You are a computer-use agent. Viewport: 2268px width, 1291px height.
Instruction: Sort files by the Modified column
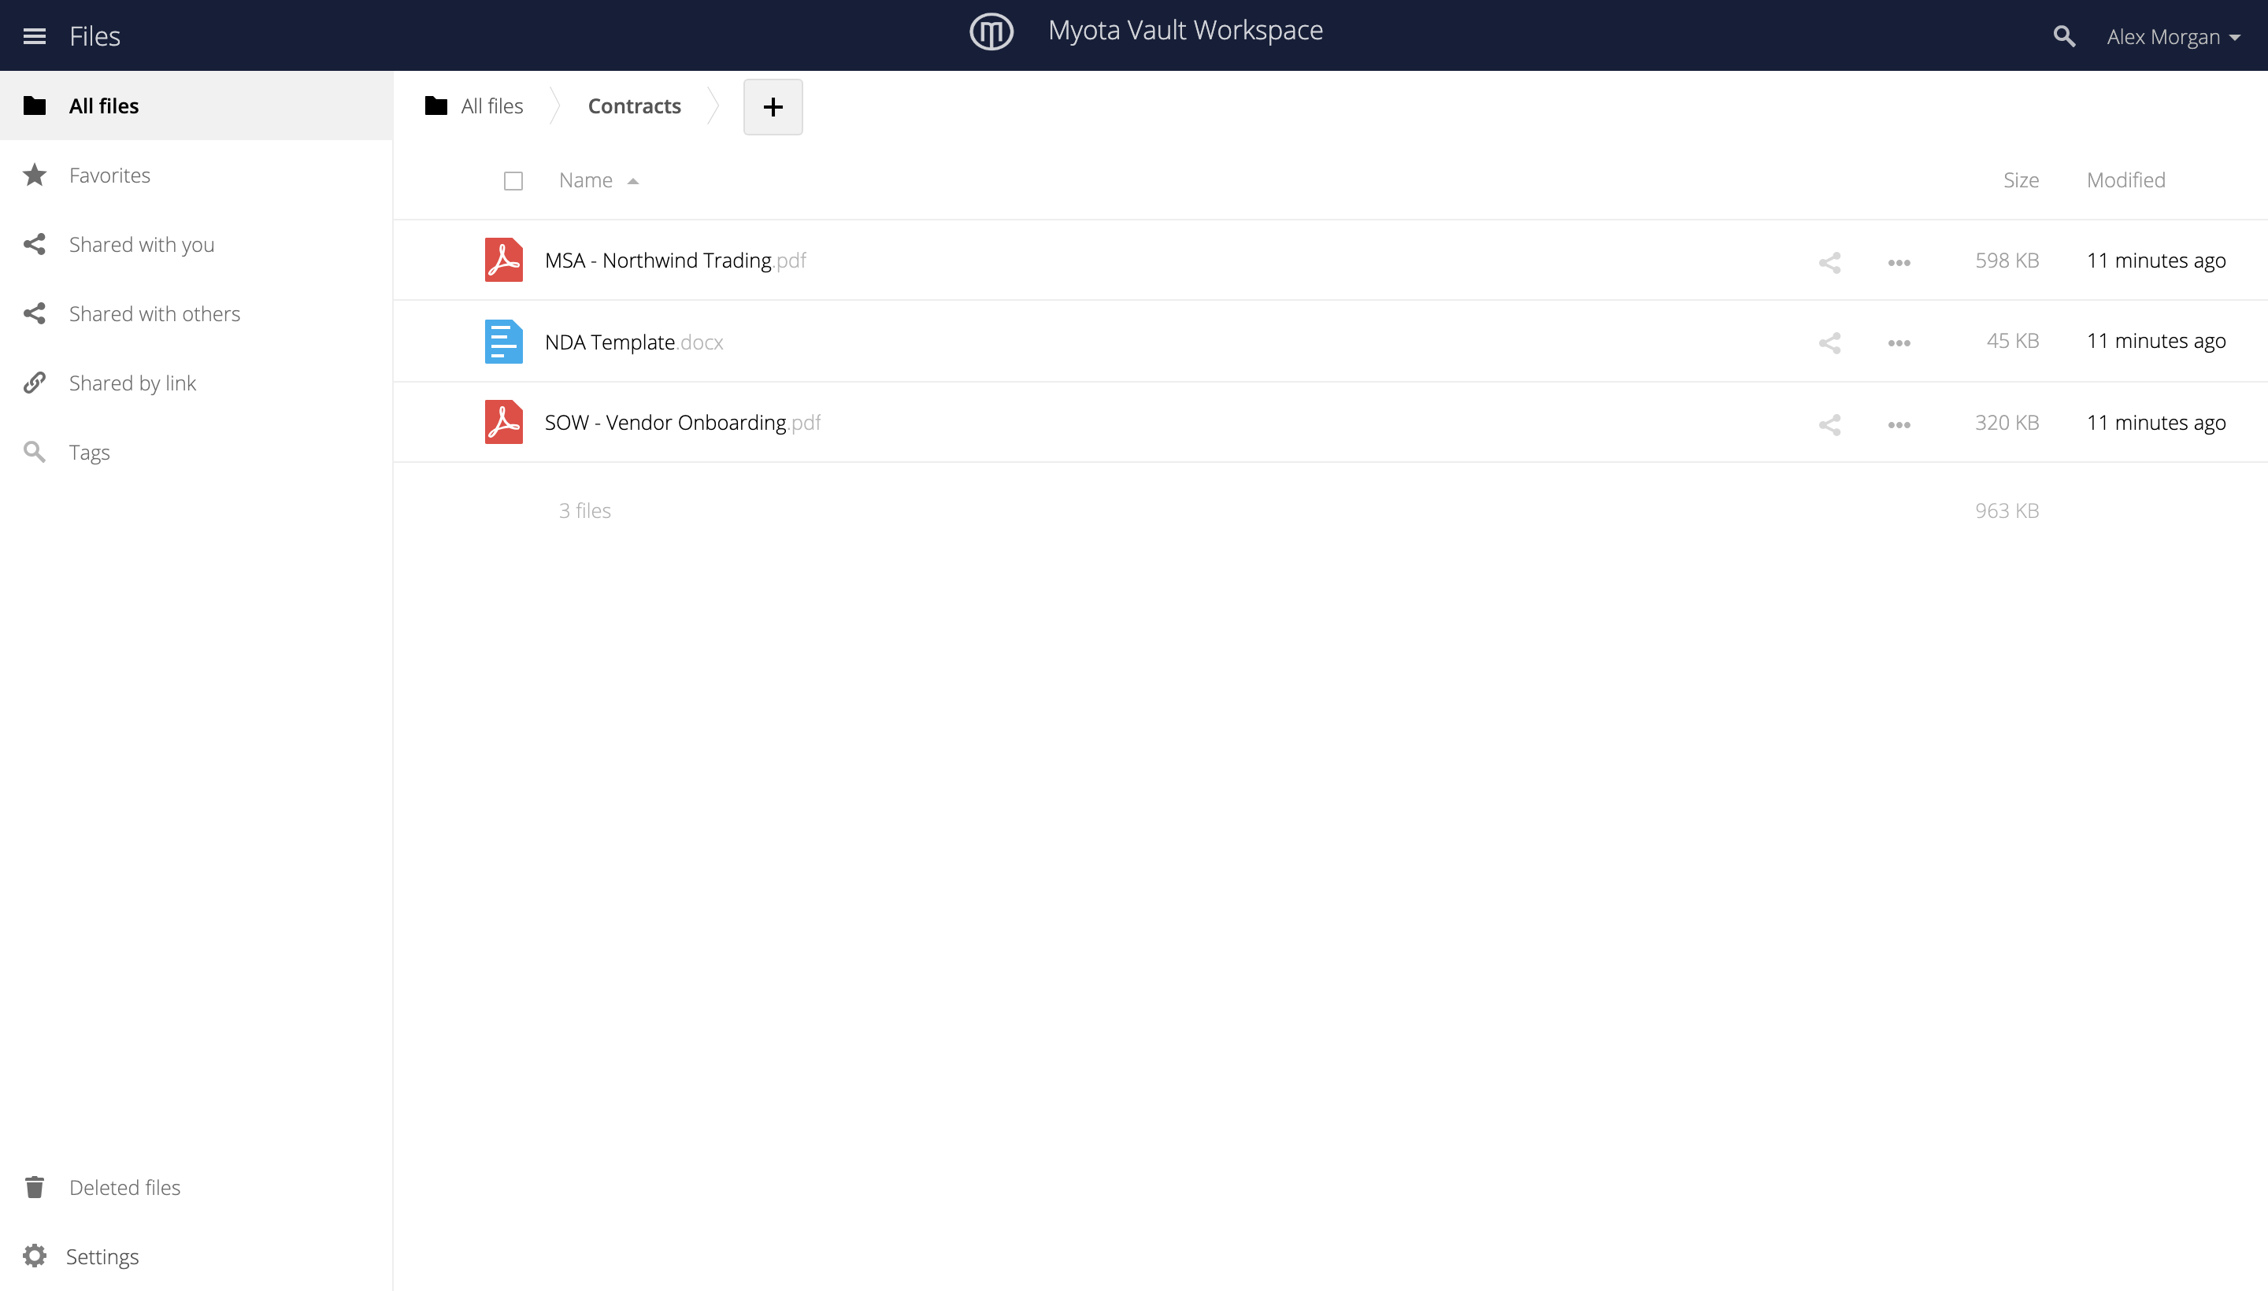(2126, 180)
